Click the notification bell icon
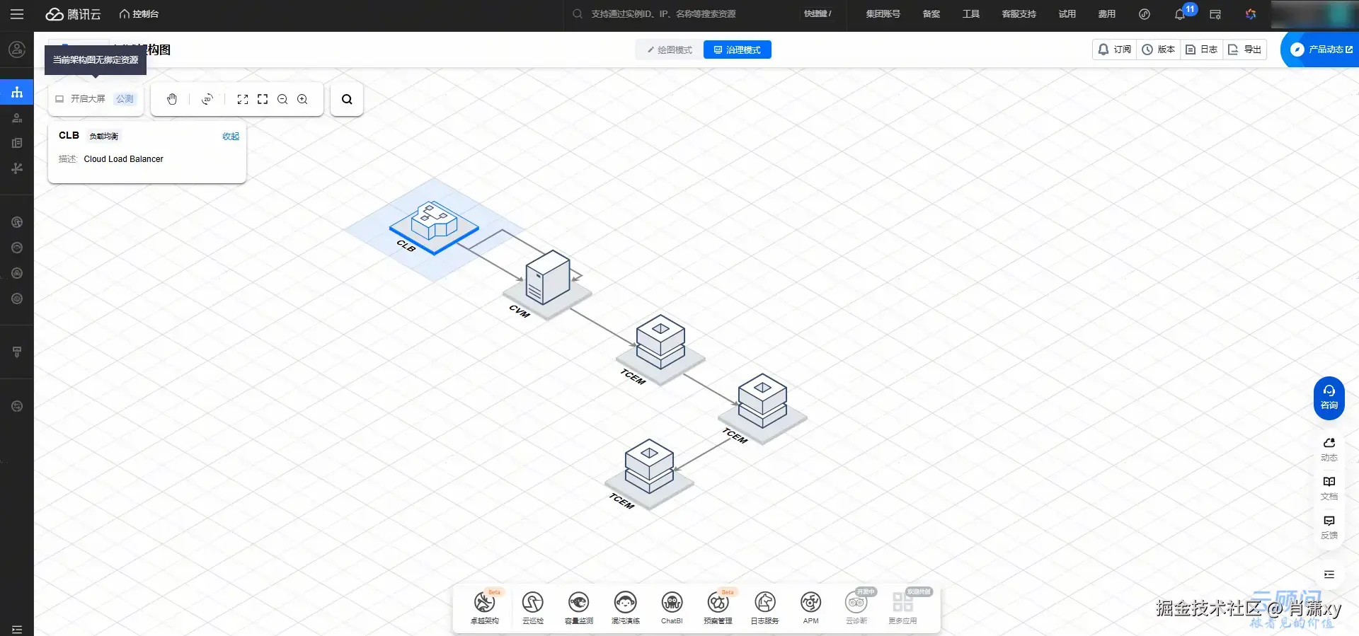Viewport: 1359px width, 636px height. [1180, 14]
